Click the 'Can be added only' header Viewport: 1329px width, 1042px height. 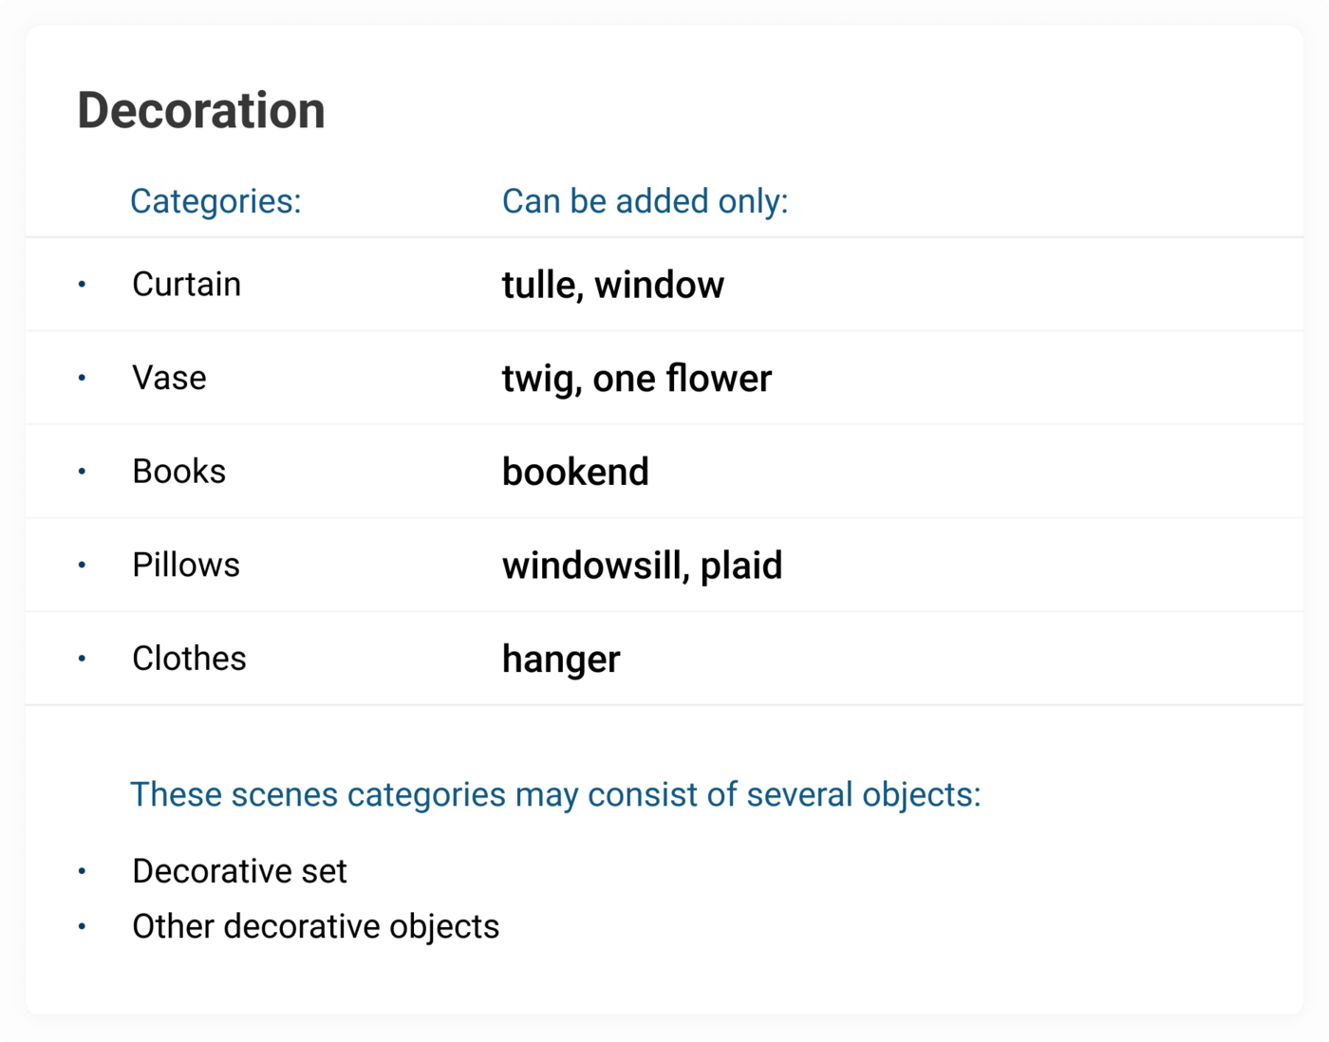tap(645, 201)
